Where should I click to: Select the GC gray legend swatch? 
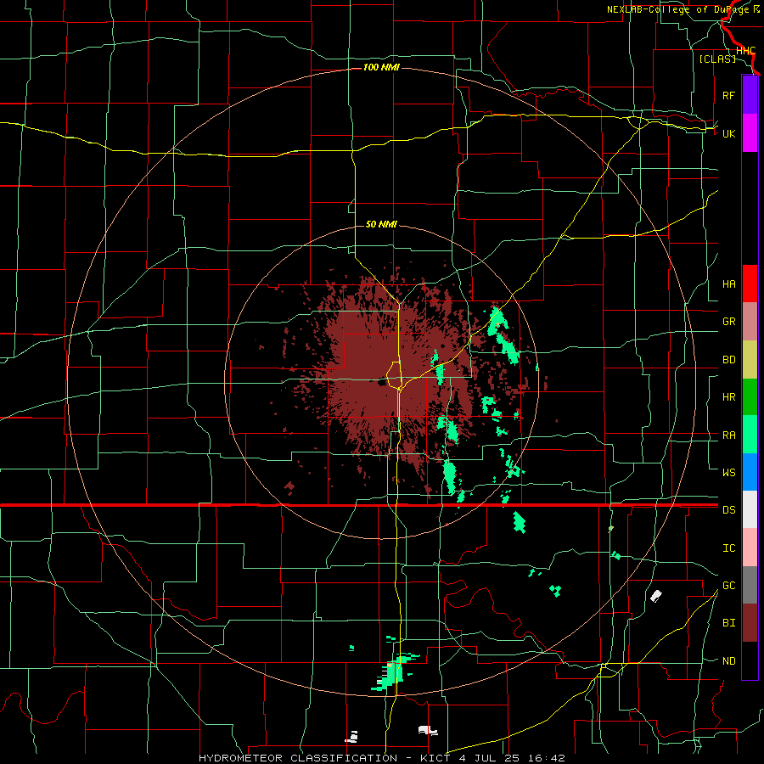click(750, 585)
